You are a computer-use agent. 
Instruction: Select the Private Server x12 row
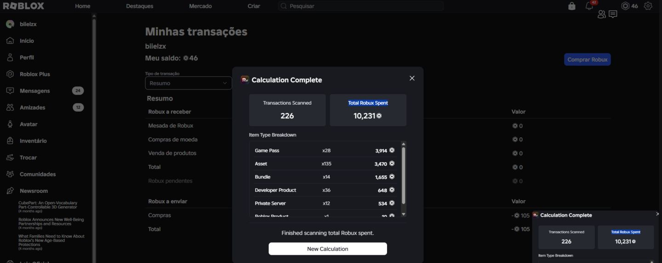[325, 203]
